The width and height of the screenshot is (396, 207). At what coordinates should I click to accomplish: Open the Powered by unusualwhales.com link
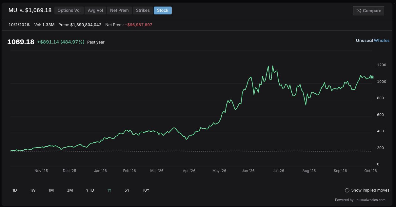(x=360, y=200)
